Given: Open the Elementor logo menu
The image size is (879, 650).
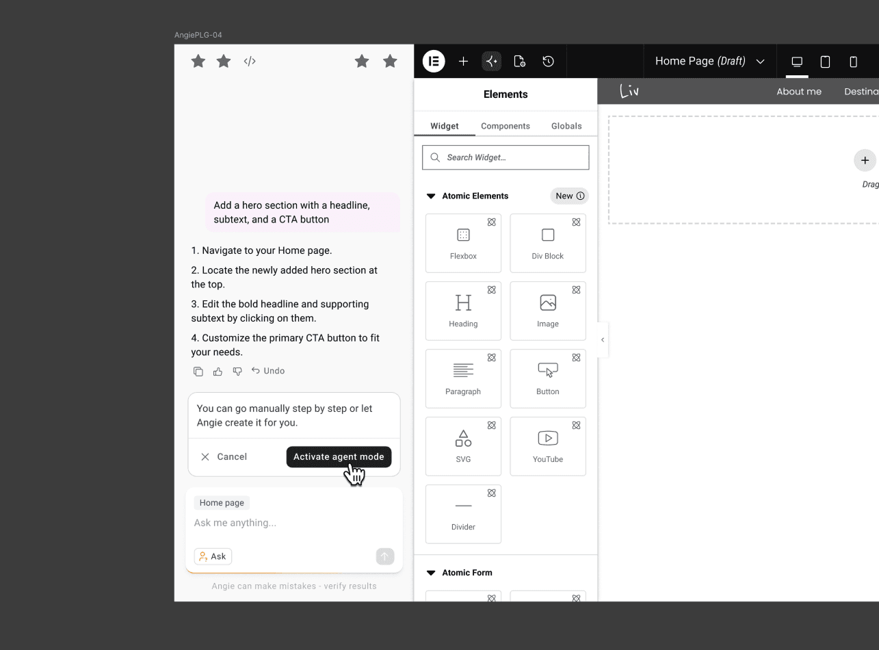Looking at the screenshot, I should (x=434, y=61).
